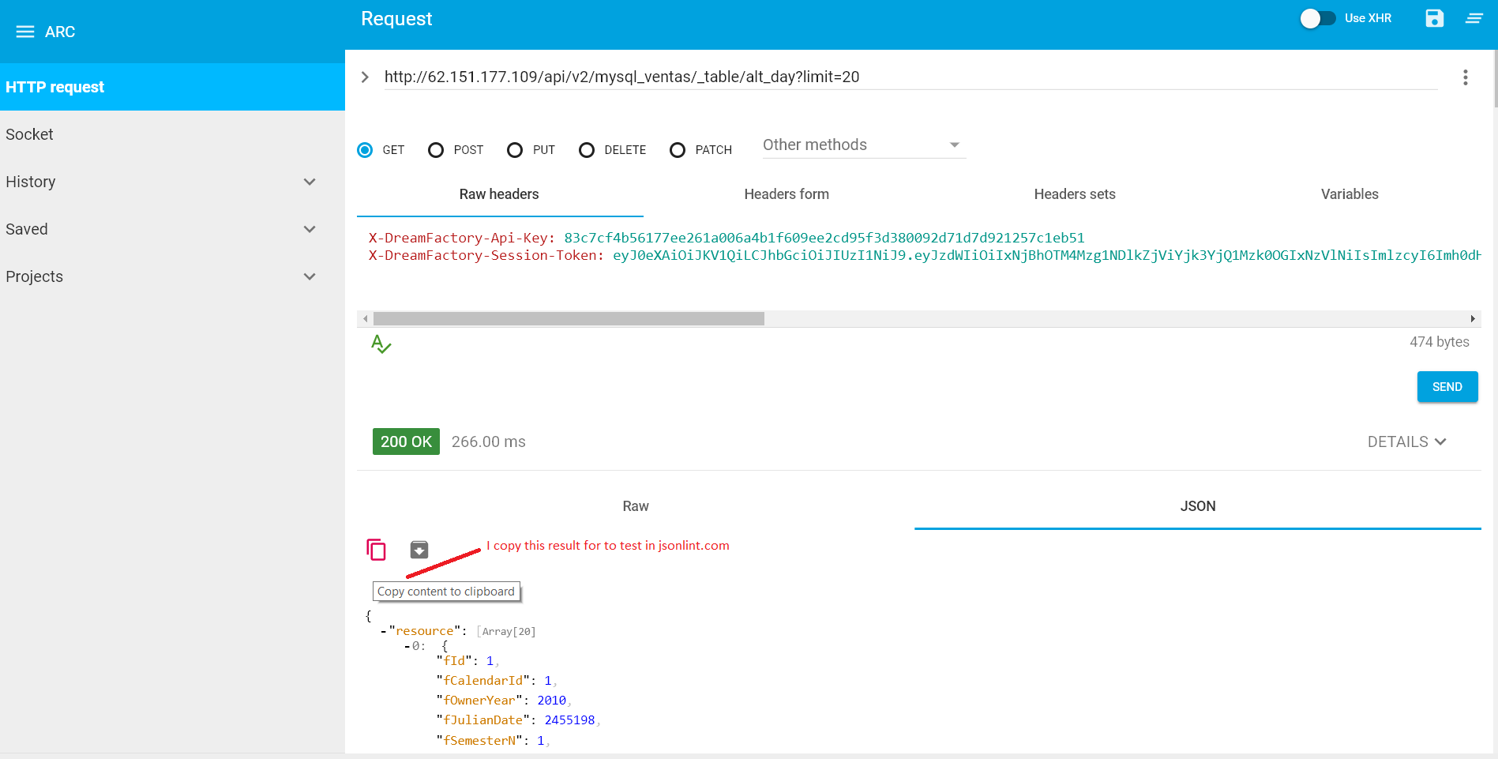Click the X-DreamFactory-Session-Token header line

pos(925,255)
